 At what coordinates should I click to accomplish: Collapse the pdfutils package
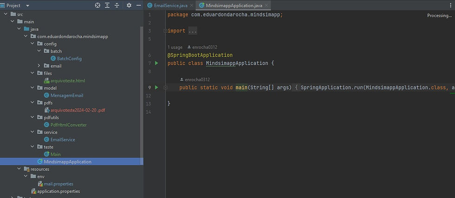[x=32, y=118]
